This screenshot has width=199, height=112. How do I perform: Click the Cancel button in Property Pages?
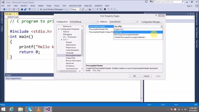coord(146,76)
